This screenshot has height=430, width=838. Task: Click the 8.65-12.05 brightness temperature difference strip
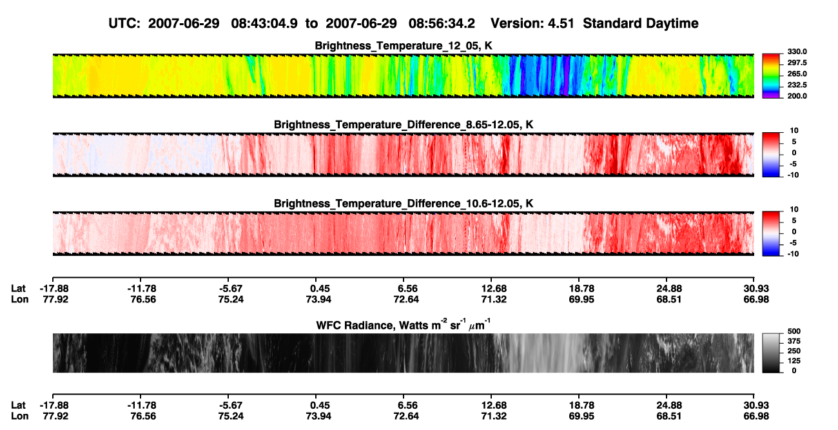tap(403, 154)
